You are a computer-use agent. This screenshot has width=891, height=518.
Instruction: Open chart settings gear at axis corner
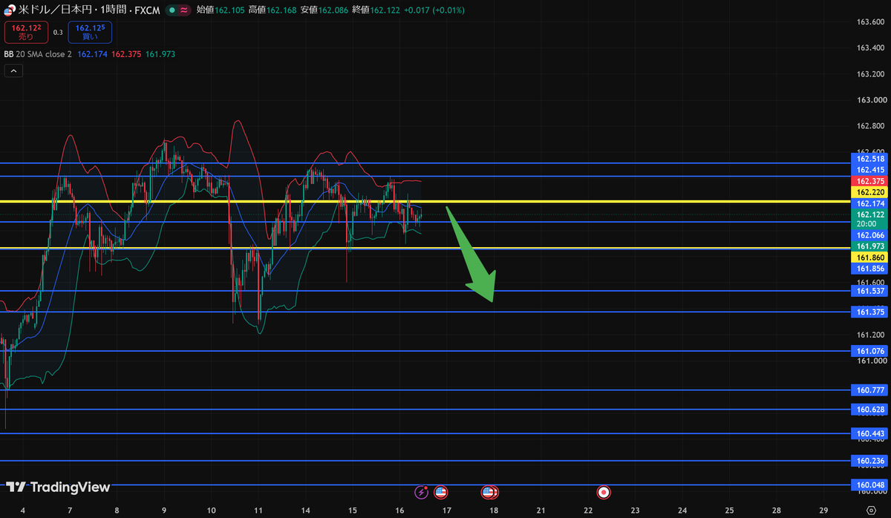click(872, 511)
